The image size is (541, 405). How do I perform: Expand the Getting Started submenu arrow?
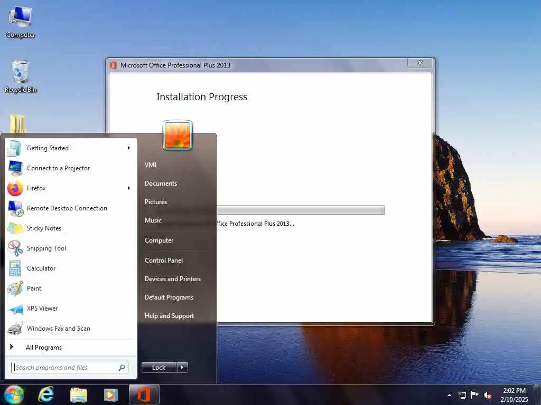[129, 148]
